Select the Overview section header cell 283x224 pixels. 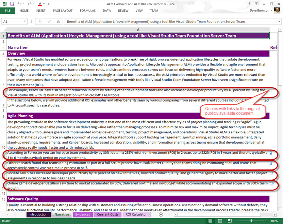138,54
